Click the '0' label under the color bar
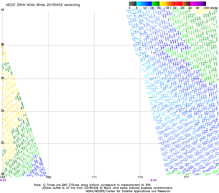219x193 pixels. click(x=130, y=8)
